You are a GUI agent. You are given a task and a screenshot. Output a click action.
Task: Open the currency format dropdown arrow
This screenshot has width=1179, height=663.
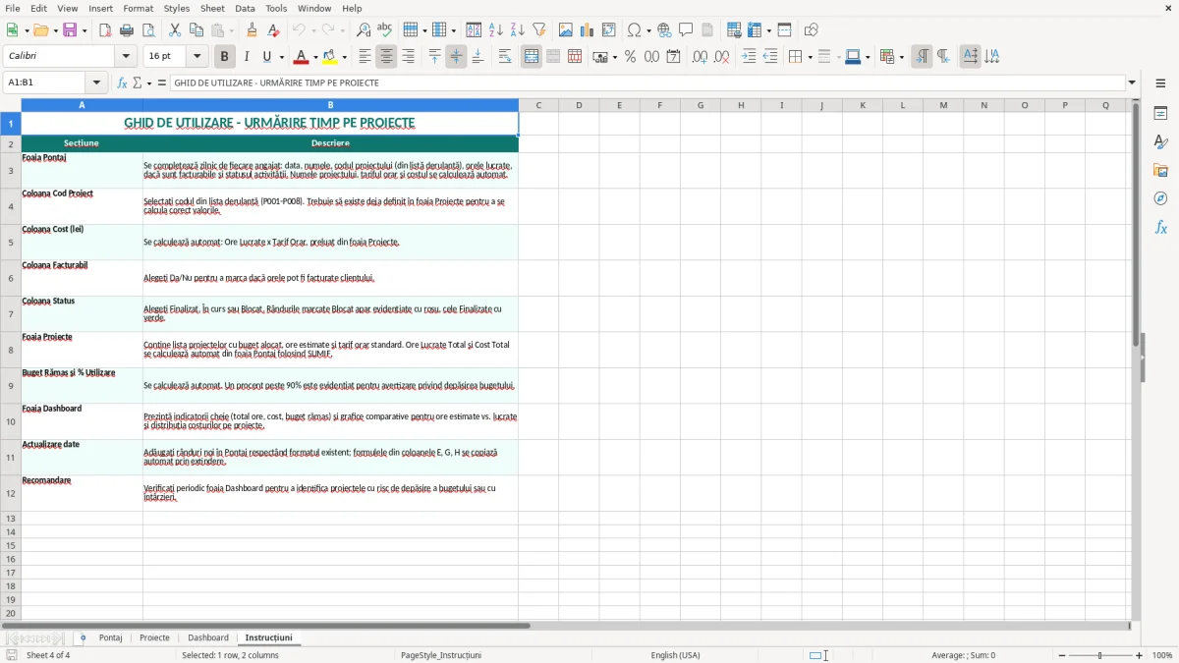613,57
